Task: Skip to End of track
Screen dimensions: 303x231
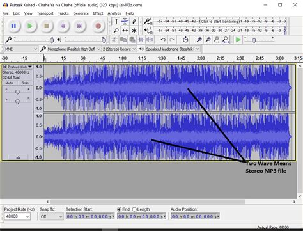Action: click(79, 26)
